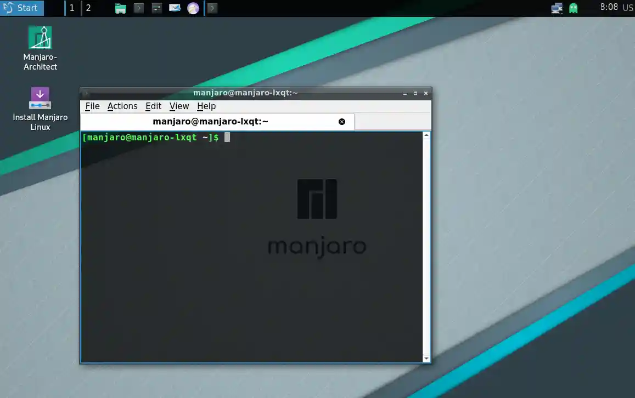Image resolution: width=635 pixels, height=398 pixels.
Task: Maximize the terminal window
Action: [415, 93]
